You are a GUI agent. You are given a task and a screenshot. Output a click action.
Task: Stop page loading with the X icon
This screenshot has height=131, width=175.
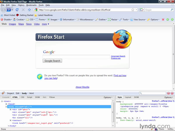[x=22, y=10]
